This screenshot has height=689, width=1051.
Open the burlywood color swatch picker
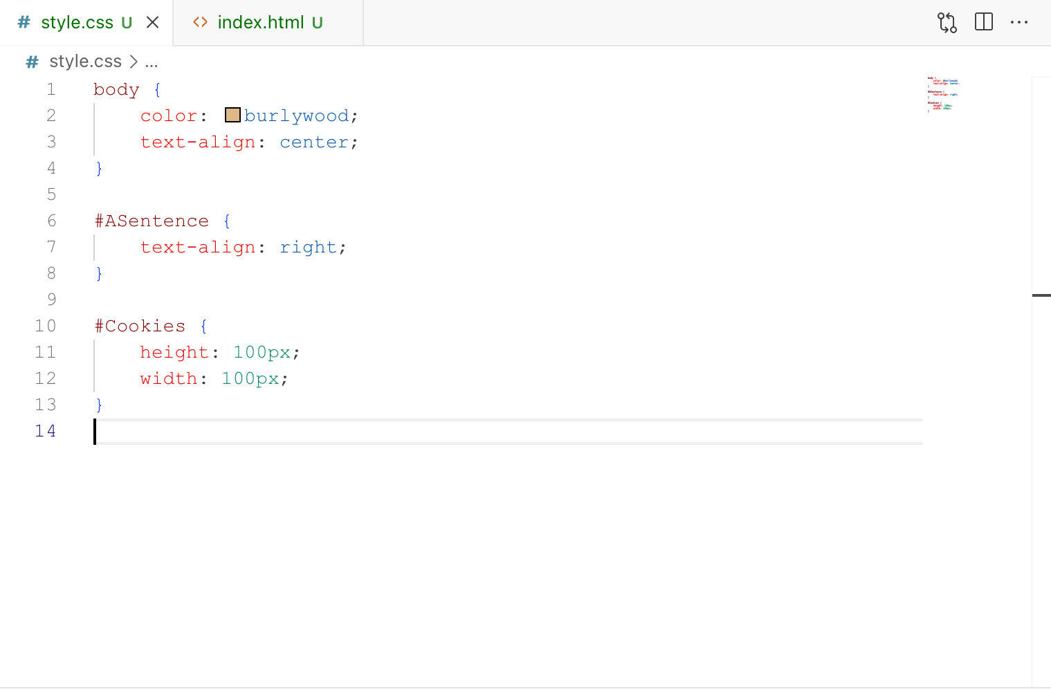click(232, 115)
